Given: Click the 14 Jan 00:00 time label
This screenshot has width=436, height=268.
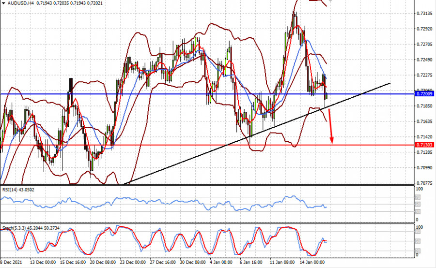Looking at the screenshot, I should coord(312,262).
